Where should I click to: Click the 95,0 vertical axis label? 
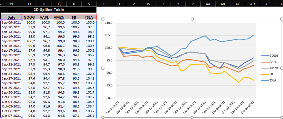110,60
